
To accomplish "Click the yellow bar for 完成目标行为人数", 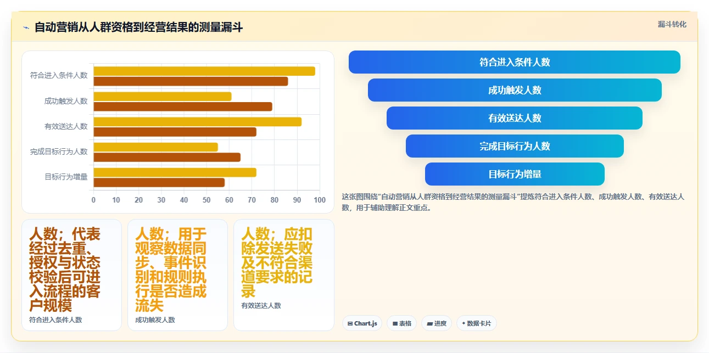I will click(x=156, y=147).
